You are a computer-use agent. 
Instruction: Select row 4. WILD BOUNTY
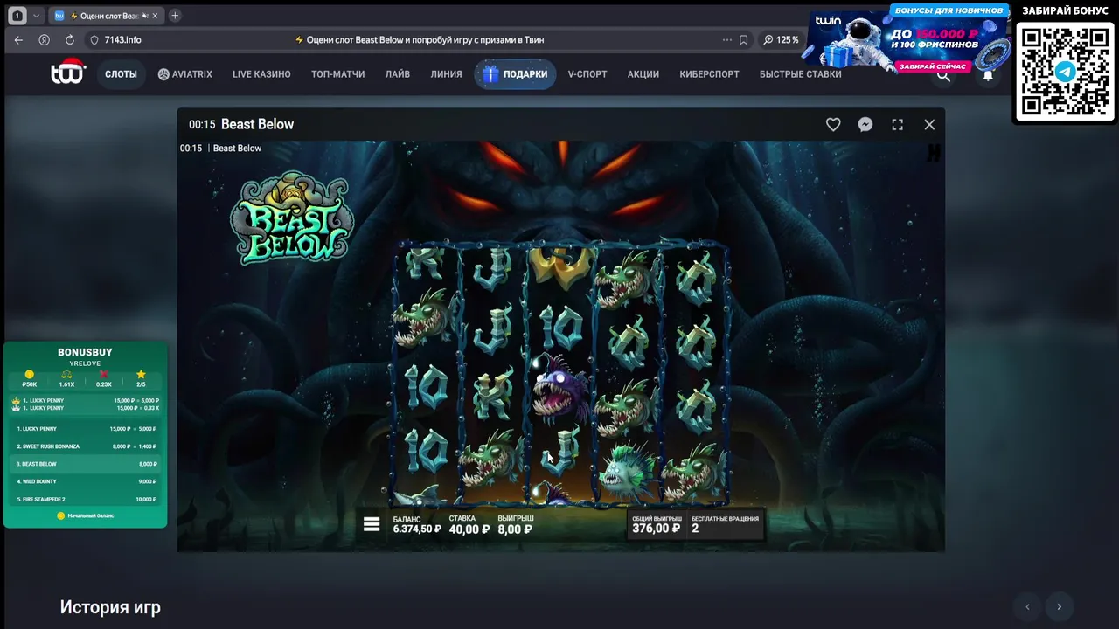tap(86, 481)
